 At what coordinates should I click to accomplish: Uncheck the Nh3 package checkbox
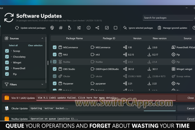(x=55, y=54)
